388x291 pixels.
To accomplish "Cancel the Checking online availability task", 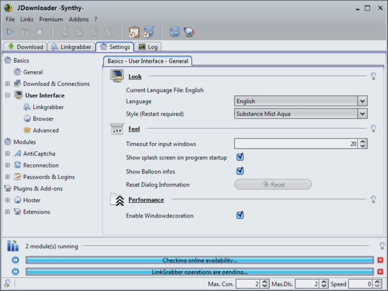I will (x=380, y=260).
